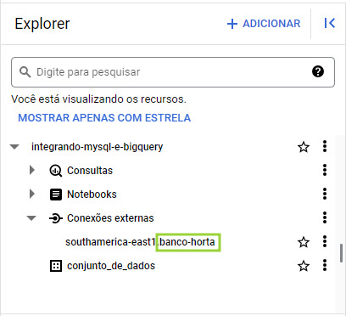Viewport: 346px width, 316px height.
Task: Open more options for Consultas
Action: coord(325,170)
